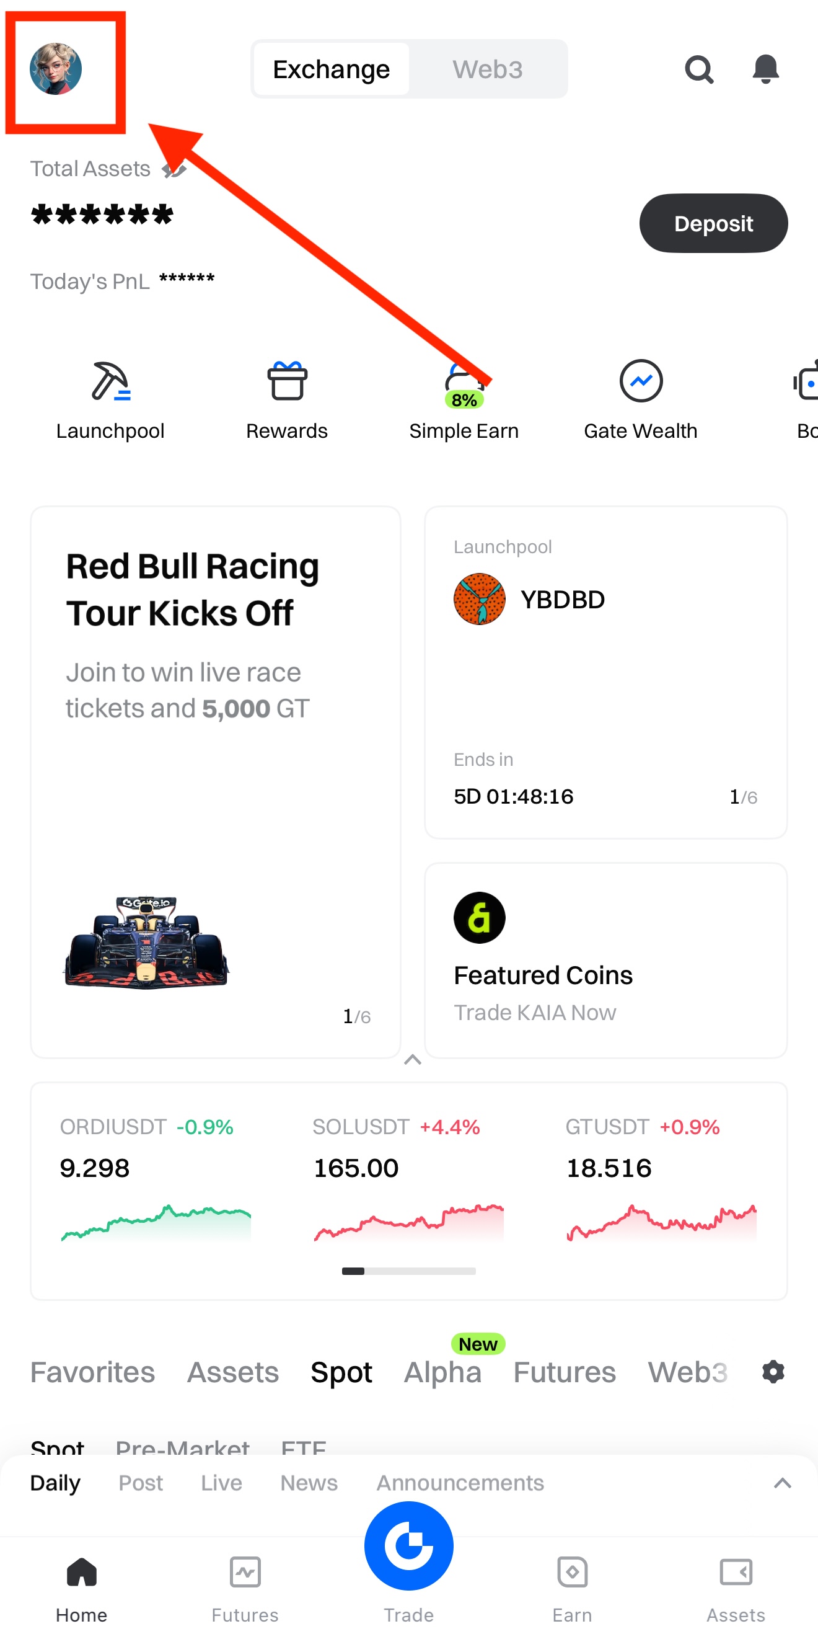Open Featured Coins Trade KAIA card
The height and width of the screenshot is (1647, 818).
tap(605, 960)
